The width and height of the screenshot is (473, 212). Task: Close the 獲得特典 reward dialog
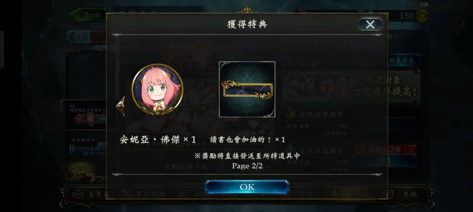pyautogui.click(x=370, y=24)
